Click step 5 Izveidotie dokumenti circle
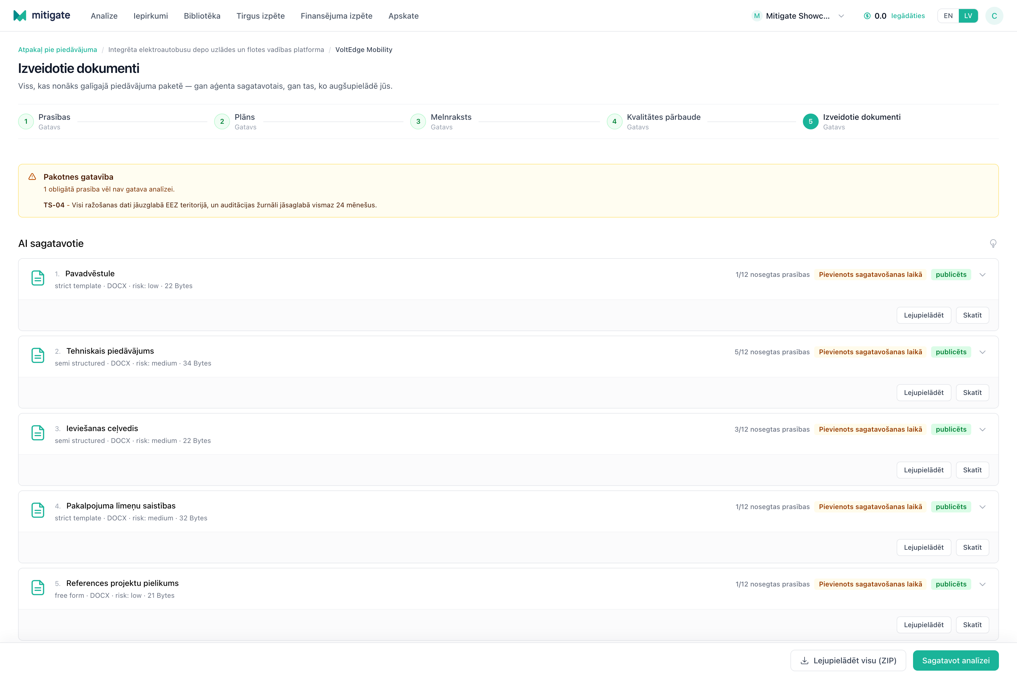Image resolution: width=1017 pixels, height=678 pixels. point(810,121)
